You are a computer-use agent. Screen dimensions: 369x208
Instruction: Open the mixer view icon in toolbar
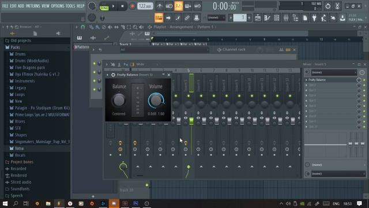pos(286,18)
